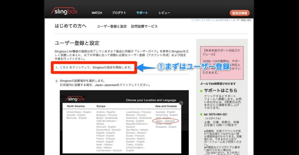Click Japan - Japanese in location list
Image resolution: width=299 pixels, height=155 pixels.
pyautogui.click(x=165, y=121)
